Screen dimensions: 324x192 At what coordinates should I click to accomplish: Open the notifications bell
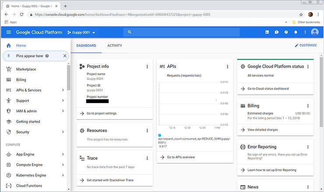tap(296, 32)
